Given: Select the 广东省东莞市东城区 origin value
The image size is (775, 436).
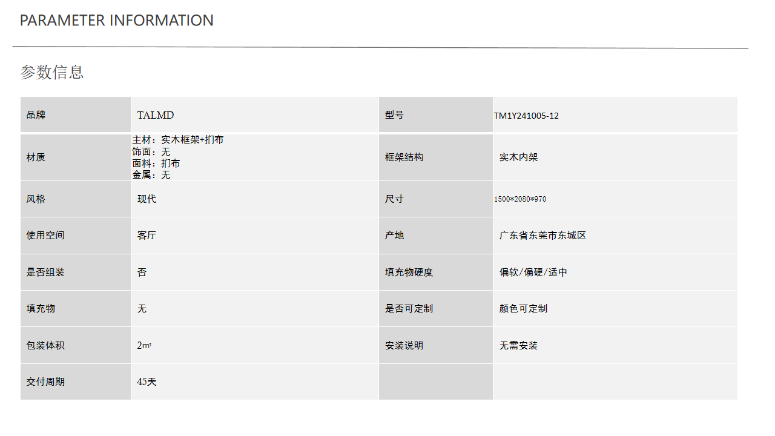Looking at the screenshot, I should click(x=542, y=236).
